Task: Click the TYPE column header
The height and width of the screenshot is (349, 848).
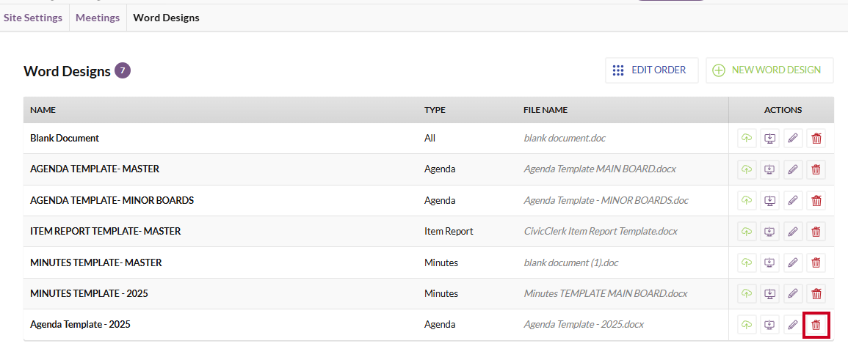Action: 435,110
